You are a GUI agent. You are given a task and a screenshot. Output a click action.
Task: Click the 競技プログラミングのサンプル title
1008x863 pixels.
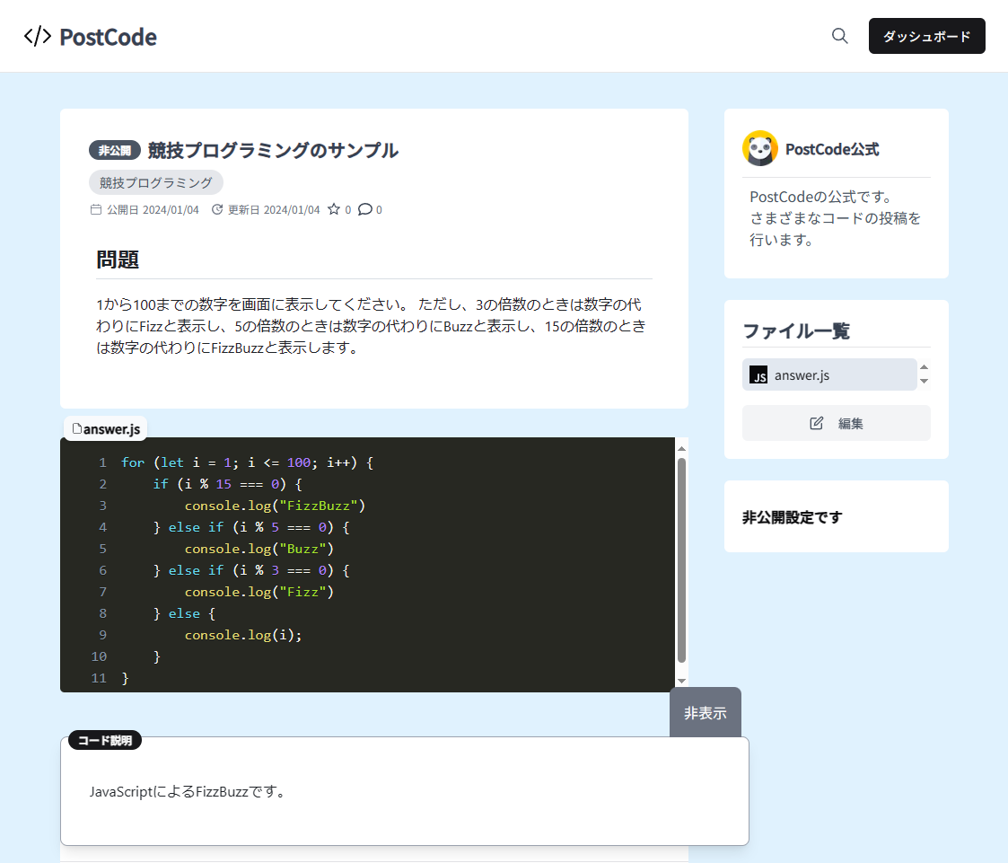point(273,151)
